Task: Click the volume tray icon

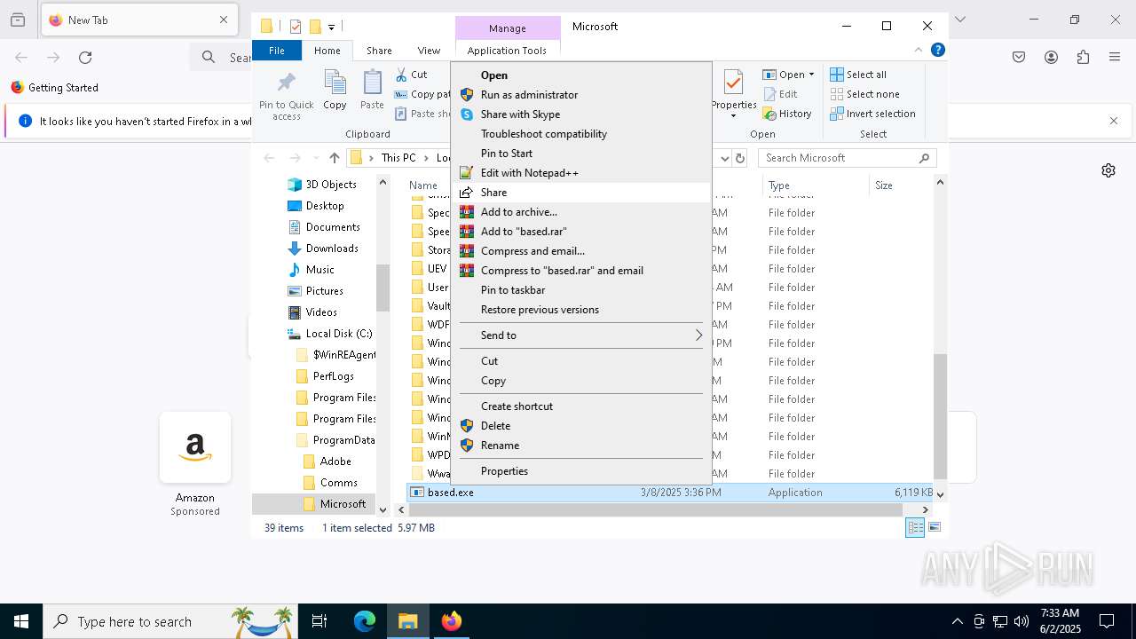Action: click(x=1022, y=621)
